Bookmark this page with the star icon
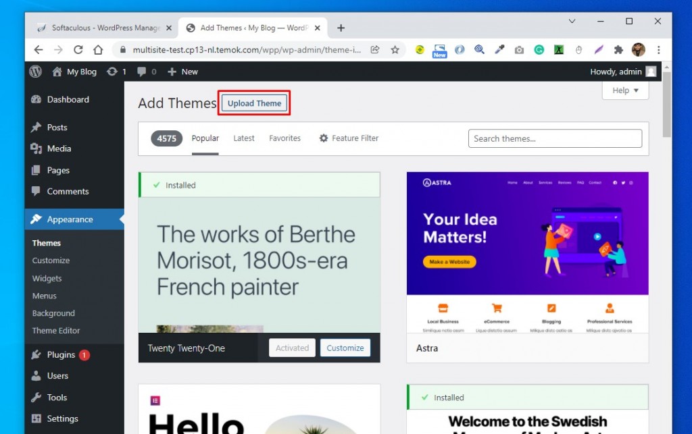Image resolution: width=692 pixels, height=434 pixels. point(395,50)
